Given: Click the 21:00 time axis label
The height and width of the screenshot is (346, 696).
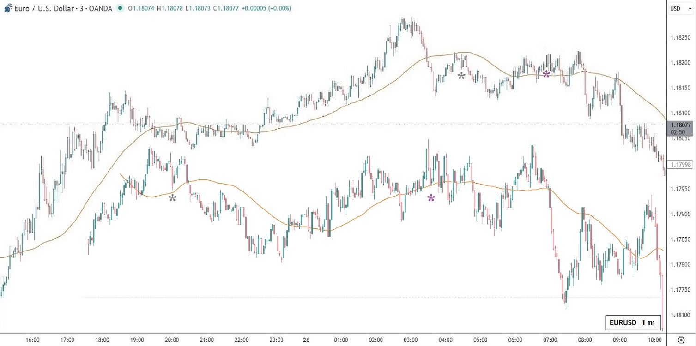Looking at the screenshot, I should coord(206,340).
